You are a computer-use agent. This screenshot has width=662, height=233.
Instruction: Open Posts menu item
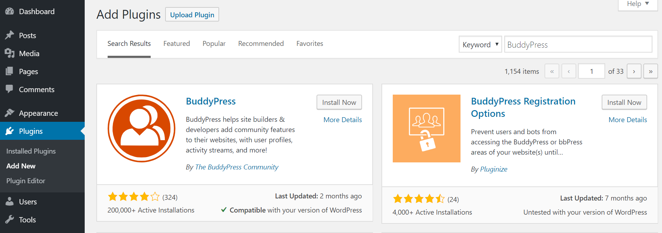[42, 35]
